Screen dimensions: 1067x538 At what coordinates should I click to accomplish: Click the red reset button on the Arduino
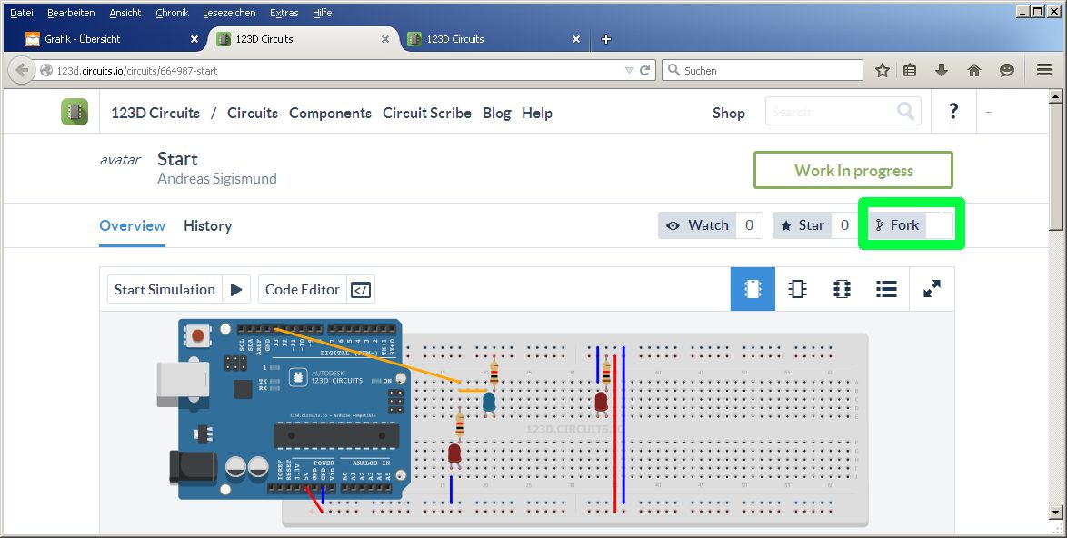click(x=198, y=335)
